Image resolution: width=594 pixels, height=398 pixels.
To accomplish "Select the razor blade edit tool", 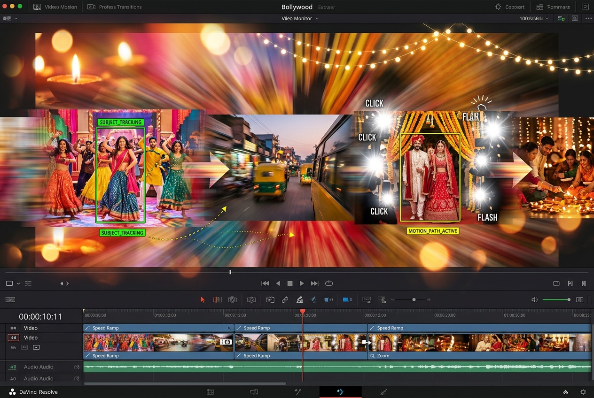I will pyautogui.click(x=251, y=299).
